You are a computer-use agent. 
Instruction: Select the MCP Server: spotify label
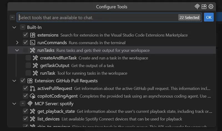[x=54, y=104]
